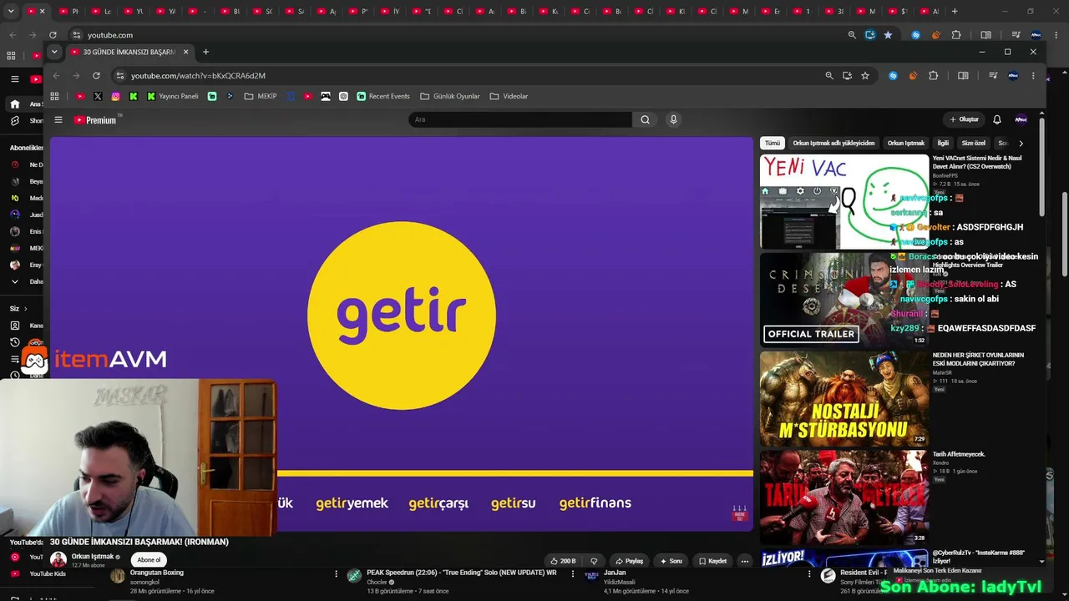The height and width of the screenshot is (601, 1069).
Task: Open Home icon in back window sidebar
Action: 14,104
